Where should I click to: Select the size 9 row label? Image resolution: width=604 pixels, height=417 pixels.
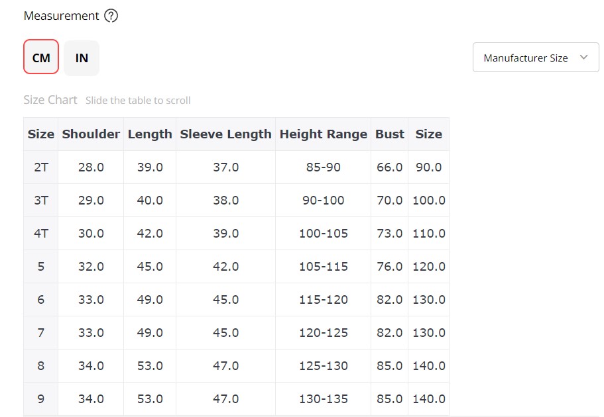(x=41, y=398)
